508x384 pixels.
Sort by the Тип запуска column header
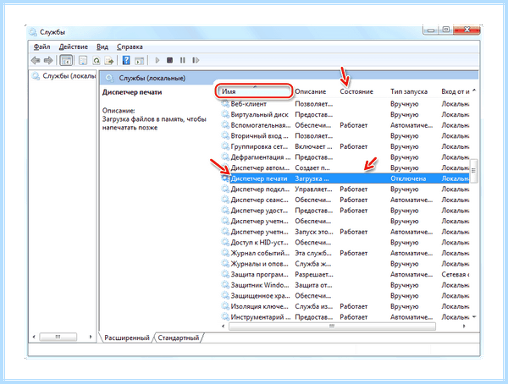409,91
